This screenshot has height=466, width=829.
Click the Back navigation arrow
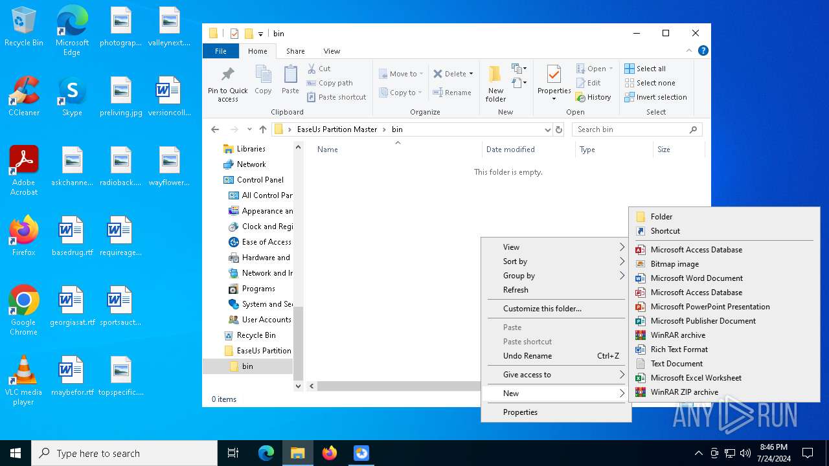pos(215,129)
